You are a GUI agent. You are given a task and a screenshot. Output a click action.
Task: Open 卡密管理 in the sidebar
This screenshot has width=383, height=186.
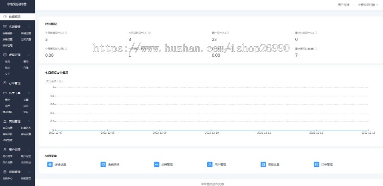tap(7, 140)
